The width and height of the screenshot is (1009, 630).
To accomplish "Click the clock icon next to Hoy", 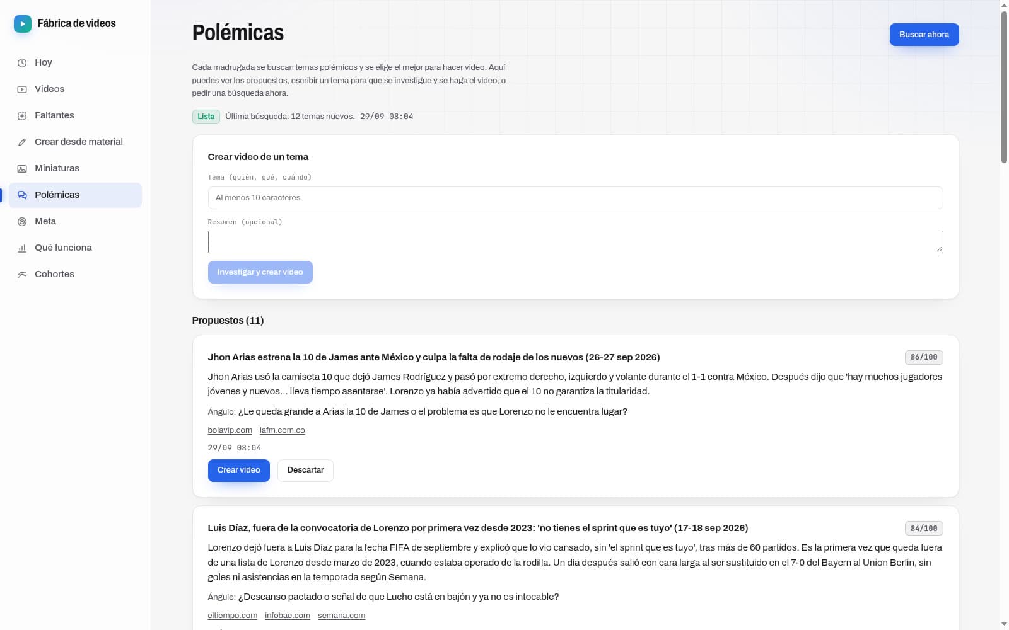I will (x=22, y=63).
